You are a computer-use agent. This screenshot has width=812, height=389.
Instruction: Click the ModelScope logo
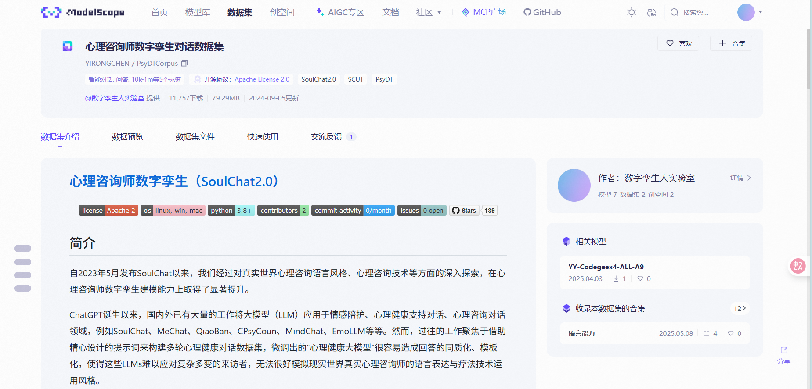(x=83, y=12)
